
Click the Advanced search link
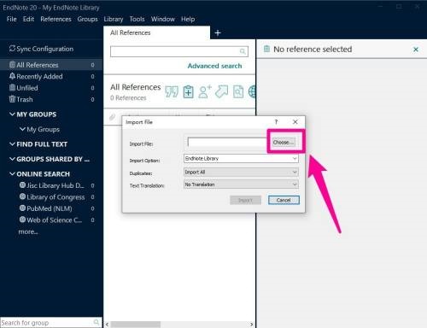[x=215, y=66]
